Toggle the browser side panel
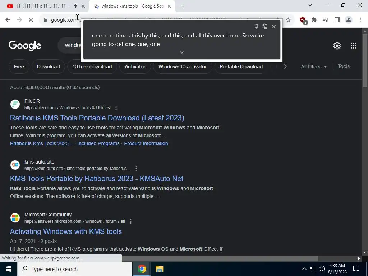This screenshot has width=368, height=276. [337, 20]
